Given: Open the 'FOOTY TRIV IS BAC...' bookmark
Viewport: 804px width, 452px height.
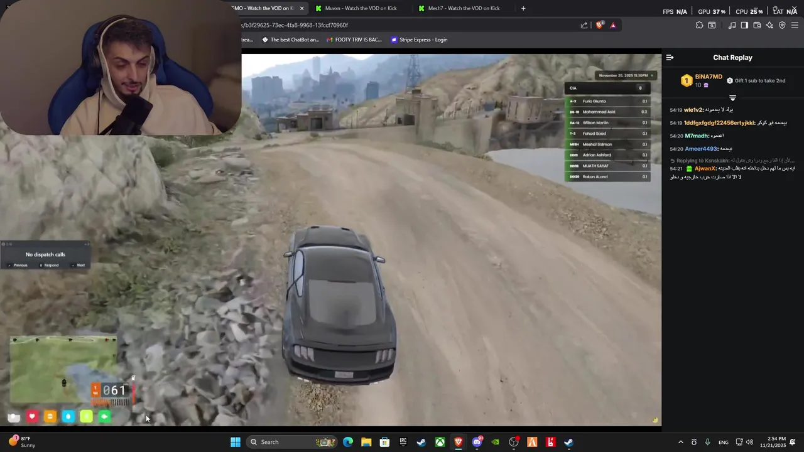Looking at the screenshot, I should tap(354, 40).
